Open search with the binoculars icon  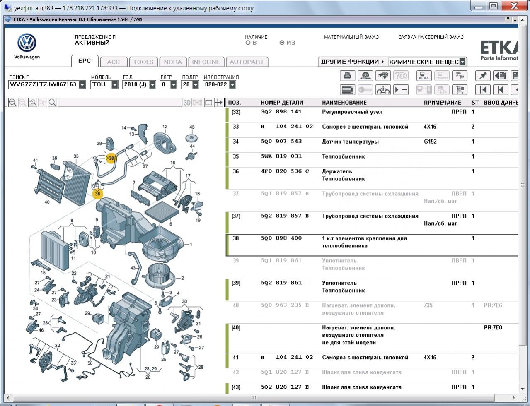pos(383,76)
